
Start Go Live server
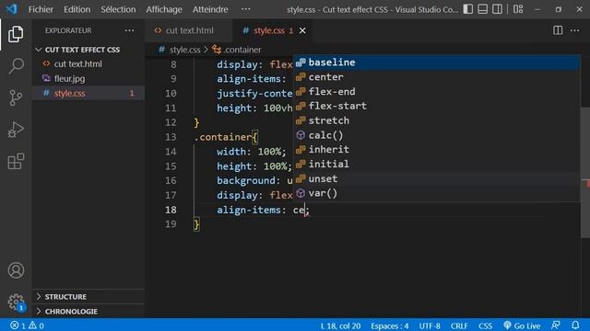click(x=522, y=325)
